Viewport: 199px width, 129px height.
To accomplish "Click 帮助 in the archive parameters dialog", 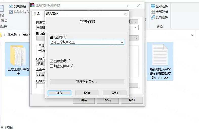I will click(x=132, y=100).
